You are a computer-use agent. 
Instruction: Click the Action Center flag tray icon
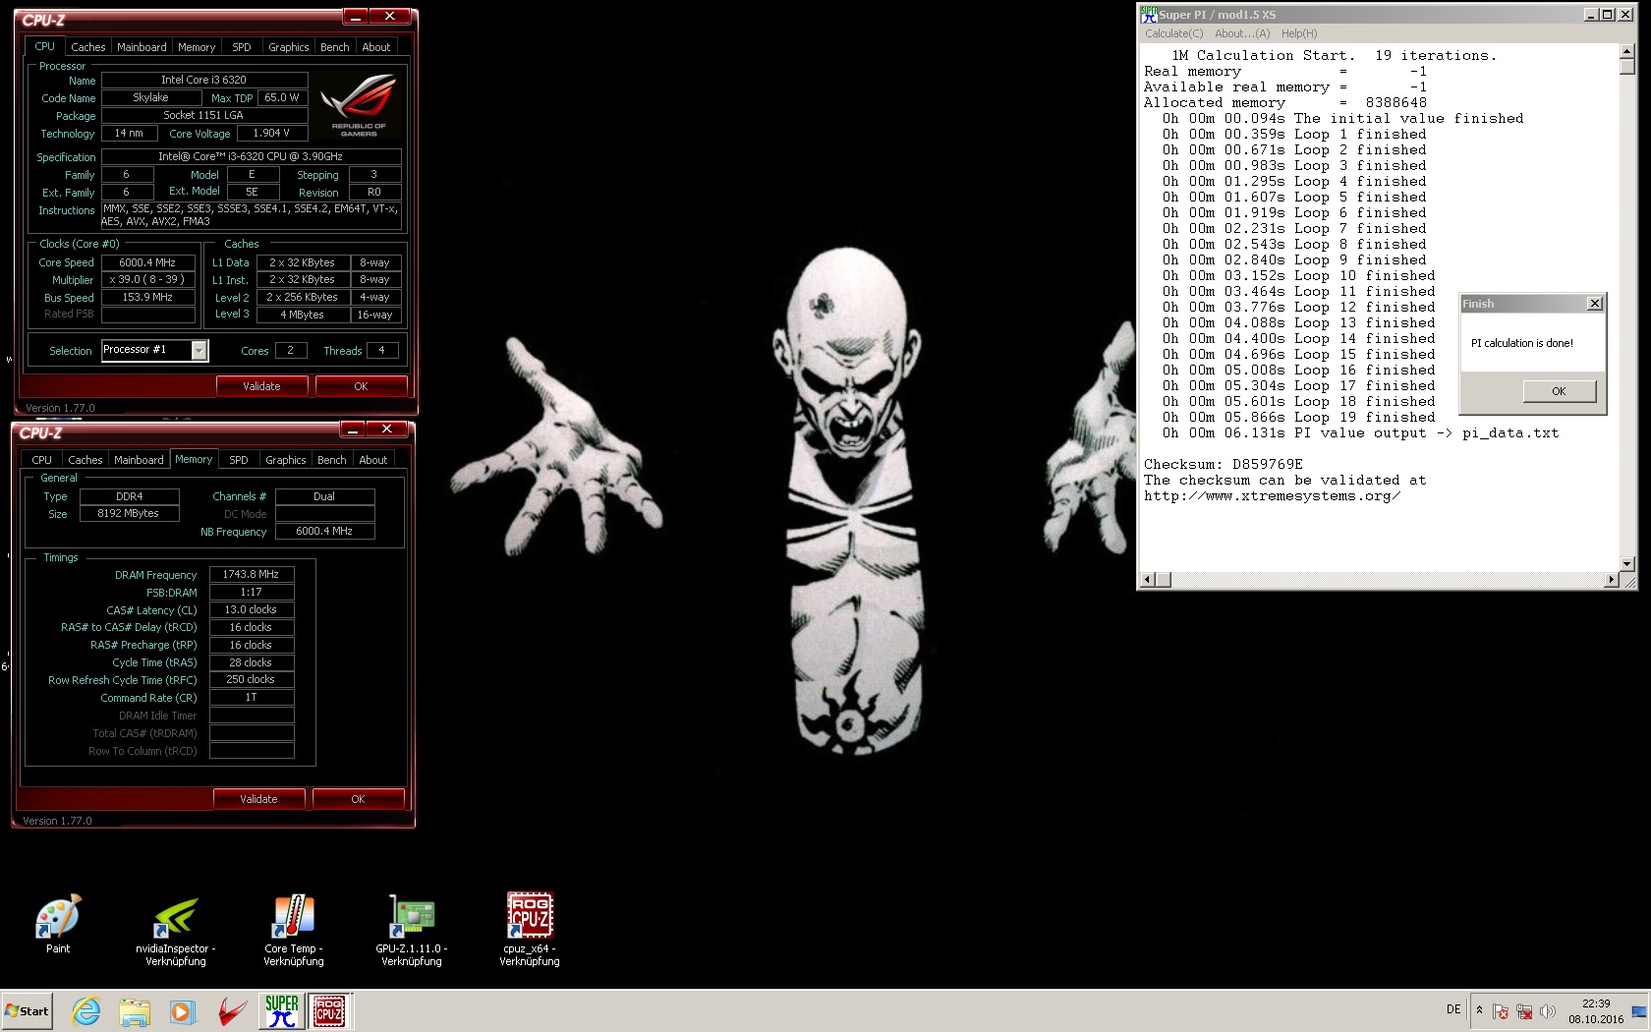pyautogui.click(x=1501, y=1011)
